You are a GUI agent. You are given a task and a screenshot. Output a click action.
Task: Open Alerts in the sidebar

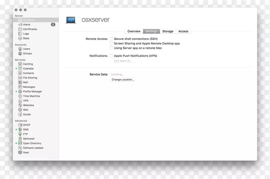point(27,25)
